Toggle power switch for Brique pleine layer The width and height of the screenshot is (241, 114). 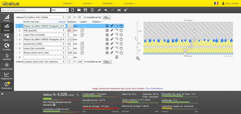pos(121,53)
